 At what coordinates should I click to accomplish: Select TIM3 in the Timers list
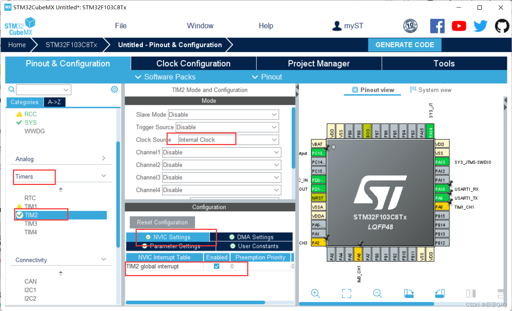coord(31,223)
